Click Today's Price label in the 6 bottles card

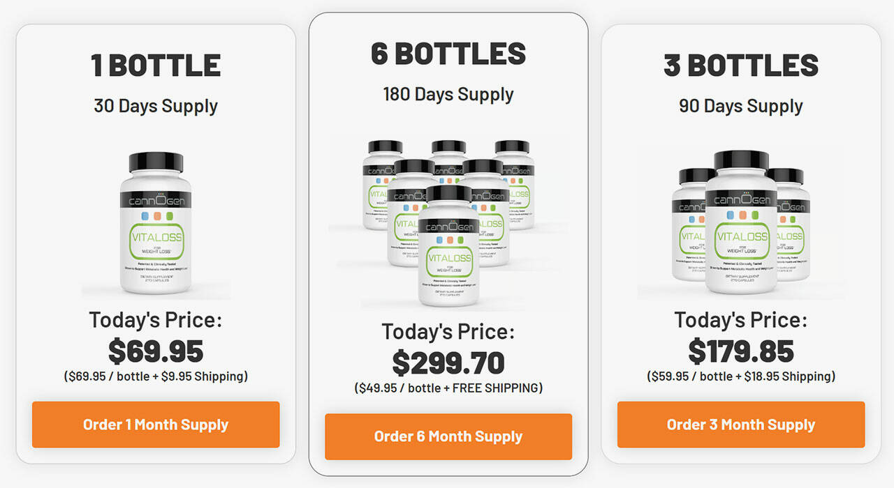point(448,331)
